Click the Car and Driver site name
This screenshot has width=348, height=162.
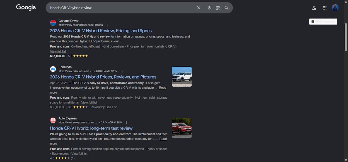click(x=69, y=21)
